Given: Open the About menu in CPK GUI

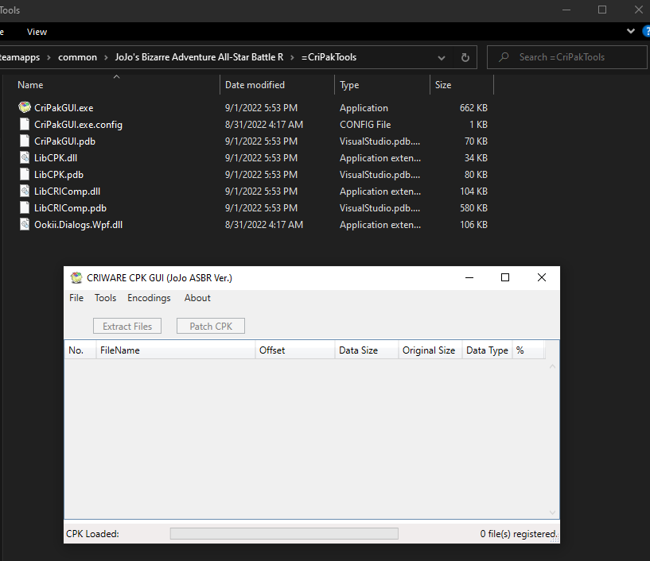Looking at the screenshot, I should (197, 298).
